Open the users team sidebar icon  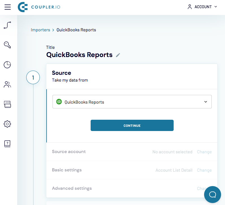[7, 84]
